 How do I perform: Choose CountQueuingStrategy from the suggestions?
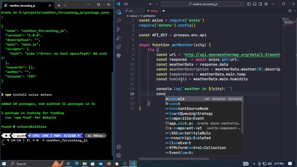tap(204, 114)
